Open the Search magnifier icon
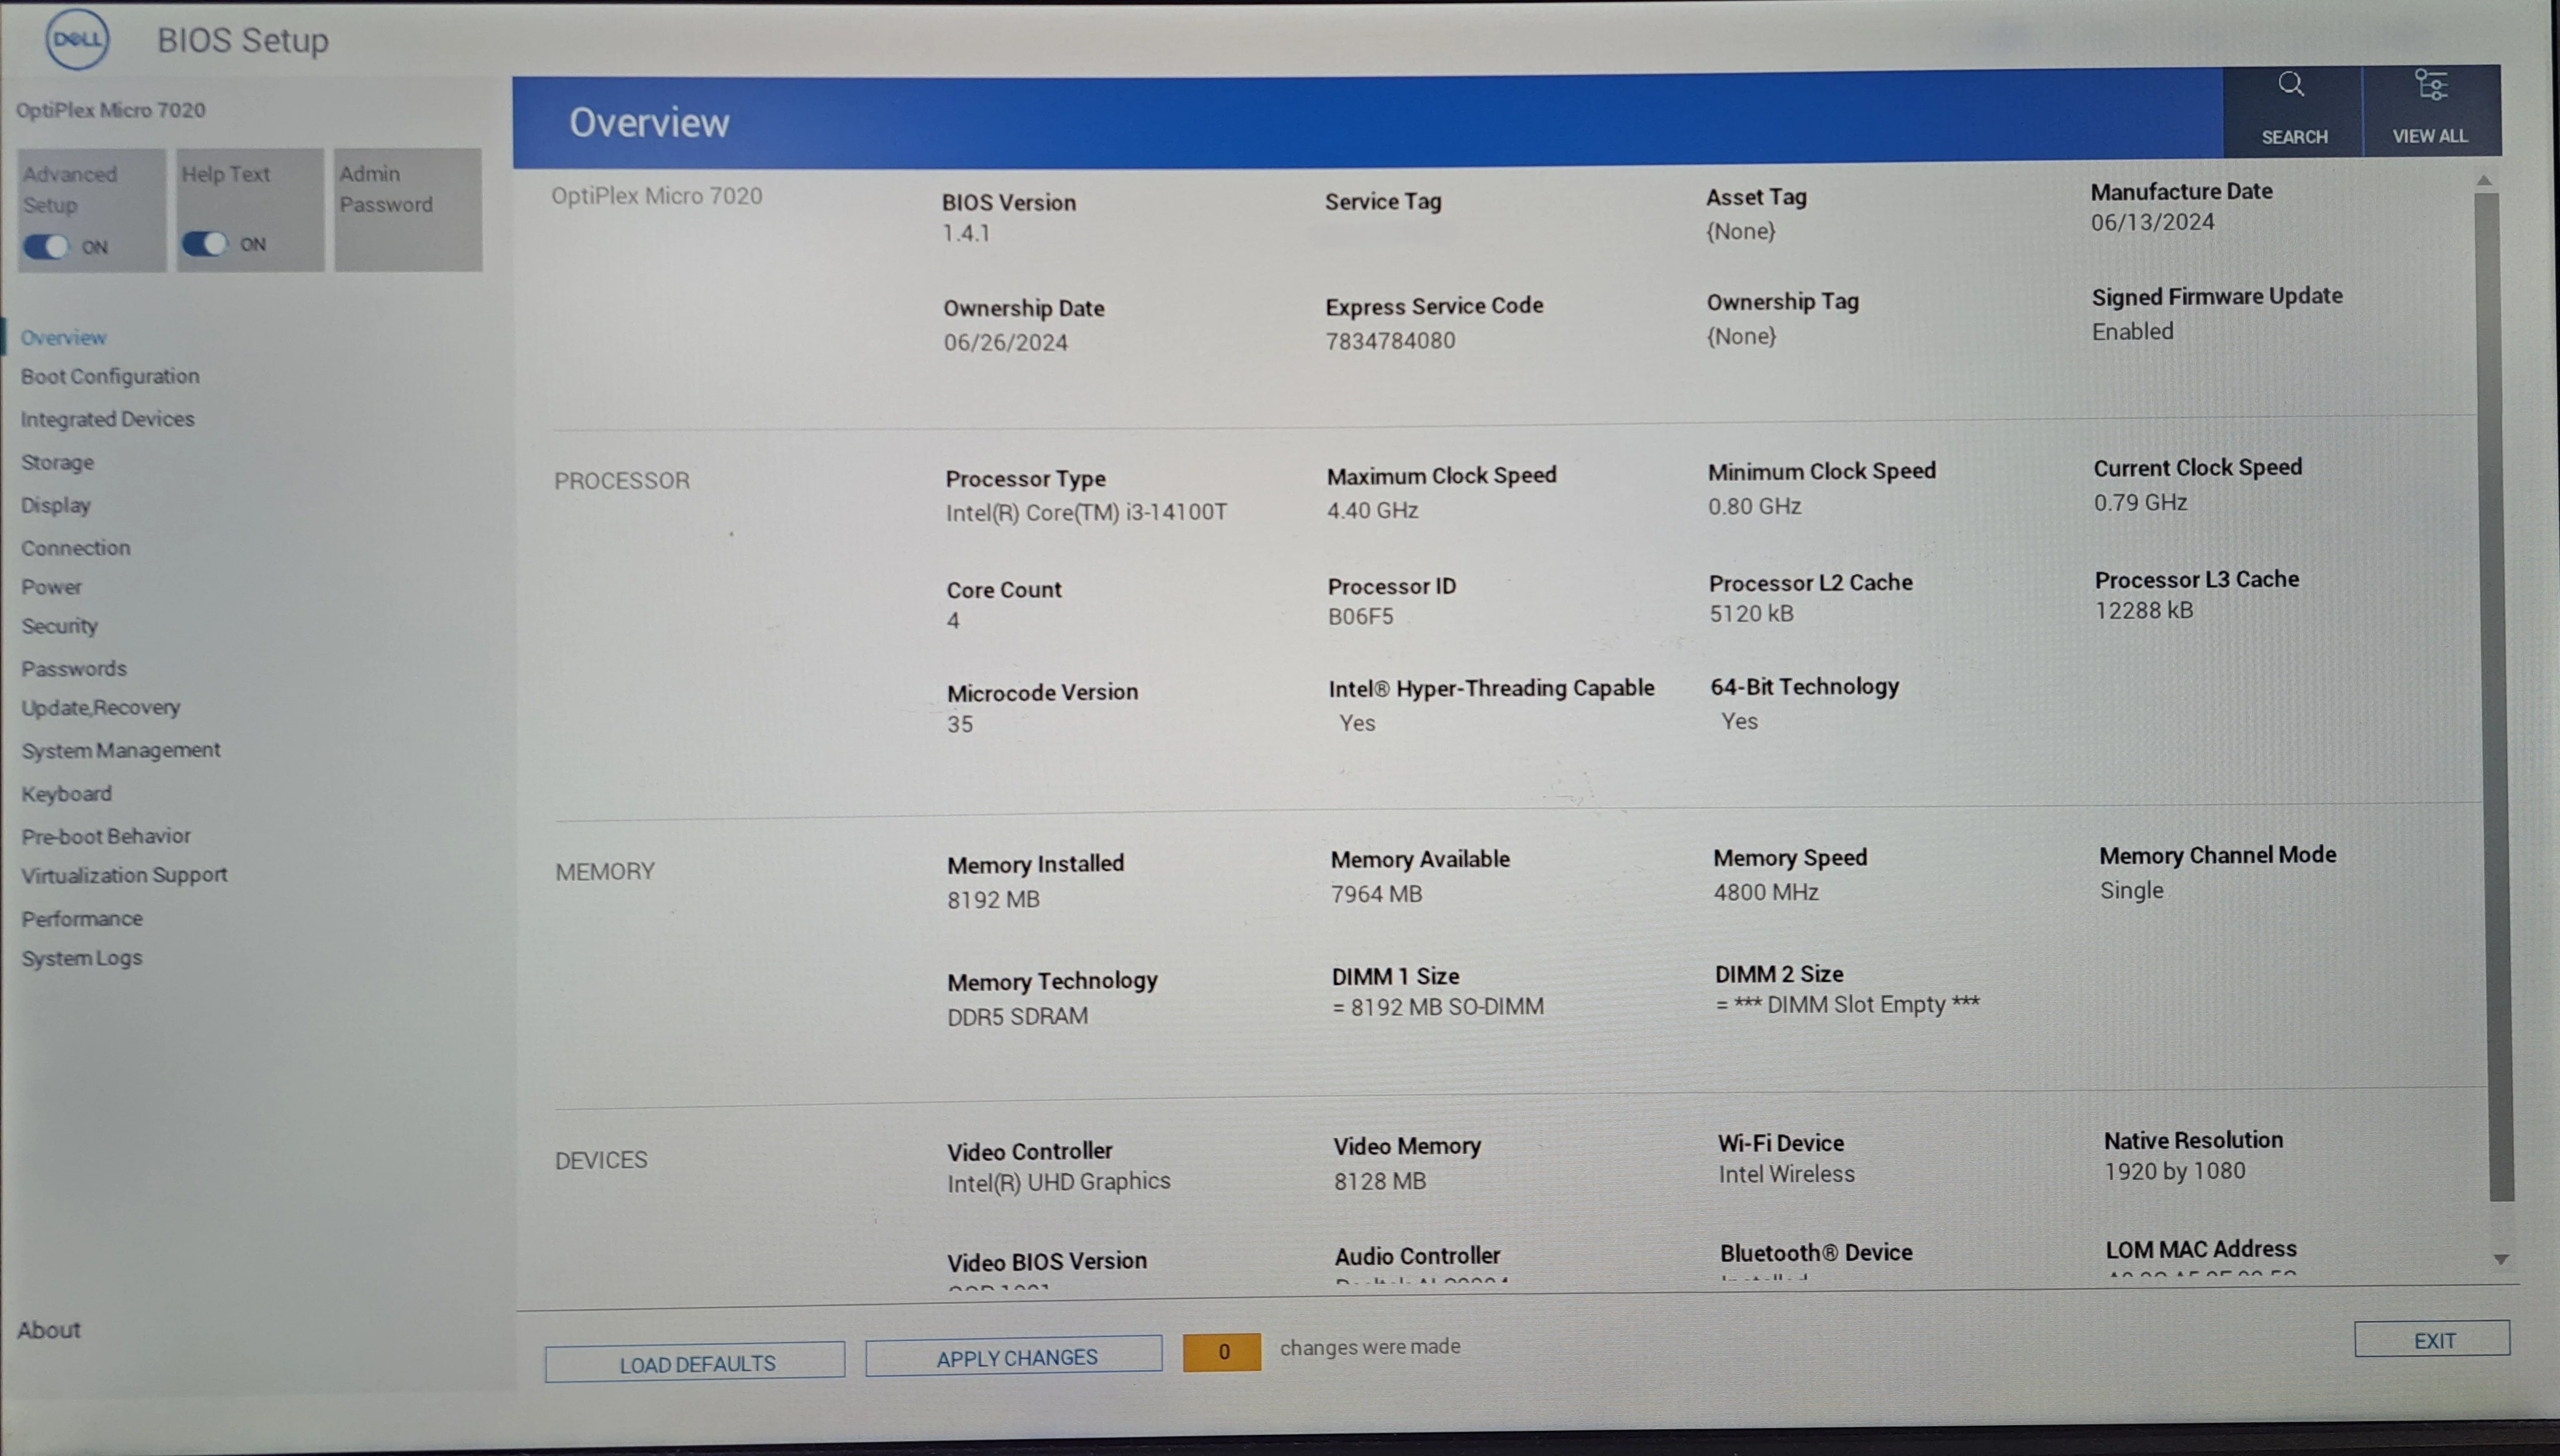2560x1456 pixels. coord(2291,85)
